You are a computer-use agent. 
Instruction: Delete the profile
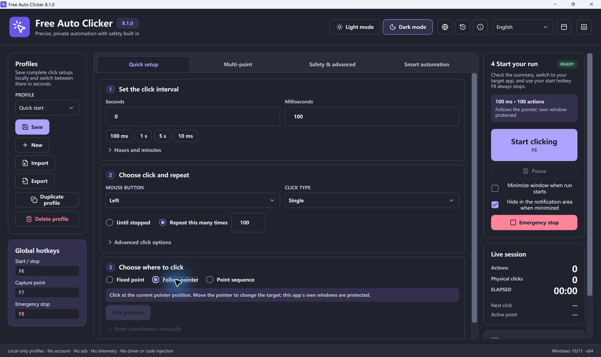(47, 219)
